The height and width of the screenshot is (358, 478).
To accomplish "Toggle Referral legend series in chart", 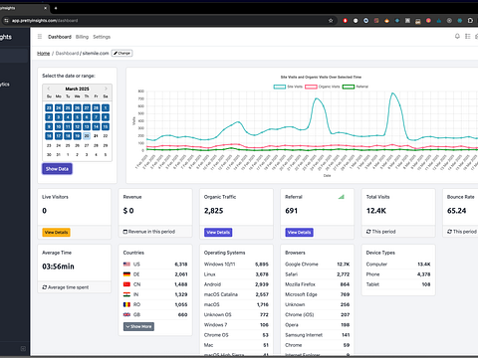I will pyautogui.click(x=356, y=87).
